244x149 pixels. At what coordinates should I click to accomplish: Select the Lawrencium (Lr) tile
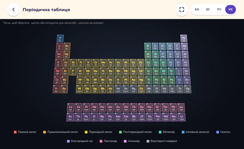click(x=182, y=117)
